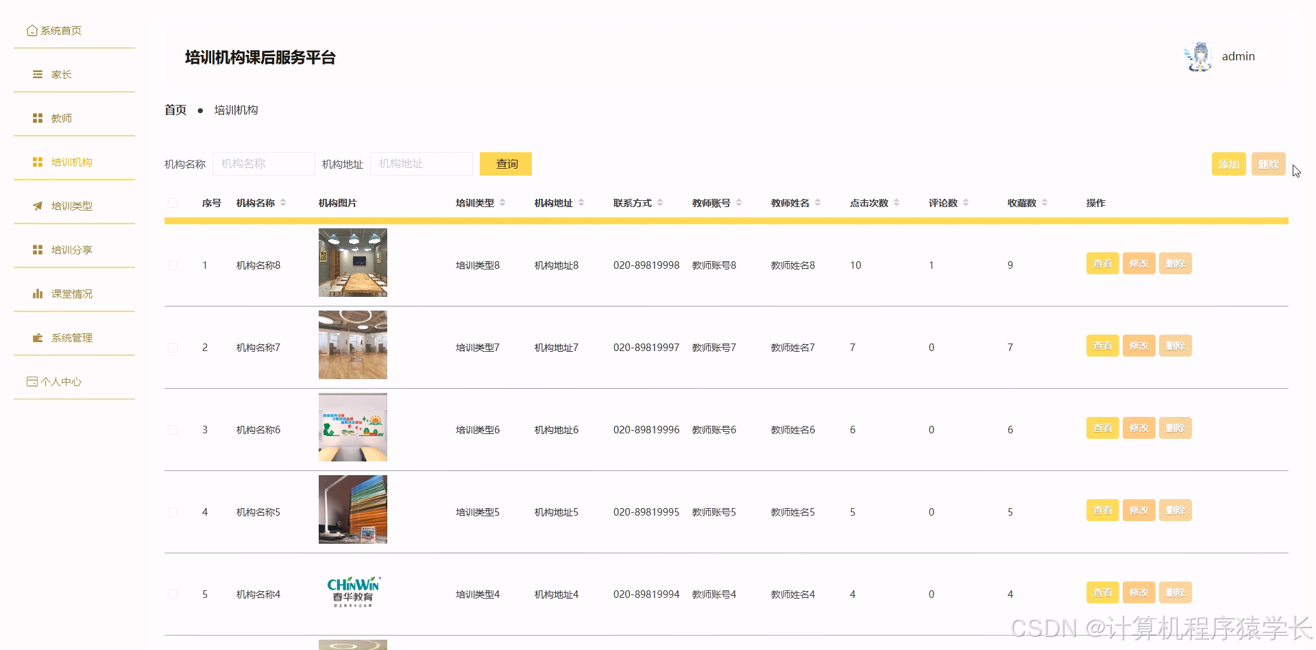Click the 查询 search button

click(506, 164)
